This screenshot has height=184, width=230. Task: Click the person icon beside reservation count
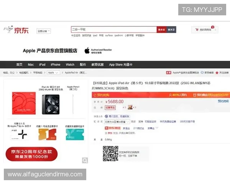tap(170, 95)
